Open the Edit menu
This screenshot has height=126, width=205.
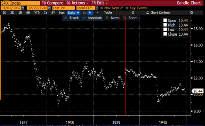pos(100,3)
